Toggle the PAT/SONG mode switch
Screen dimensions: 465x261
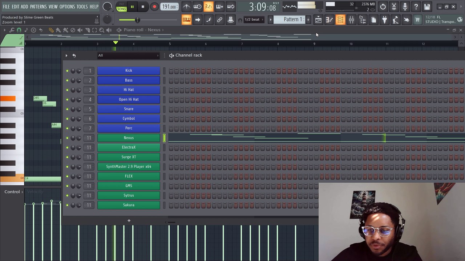[122, 7]
